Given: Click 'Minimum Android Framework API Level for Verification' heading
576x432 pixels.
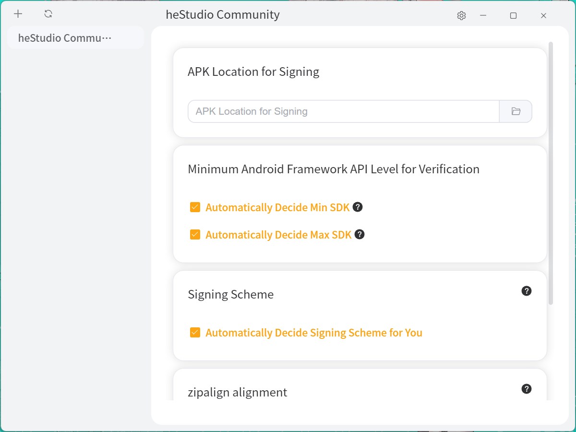Looking at the screenshot, I should 334,169.
